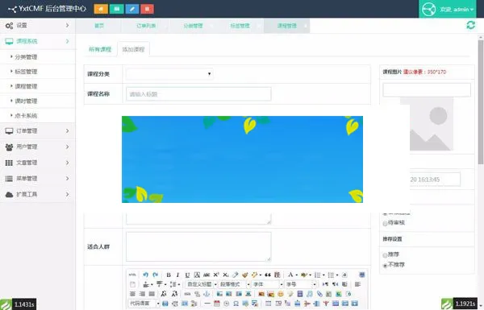Open 点卡系统 in the sidebar
484x310 pixels.
pyautogui.click(x=37, y=116)
